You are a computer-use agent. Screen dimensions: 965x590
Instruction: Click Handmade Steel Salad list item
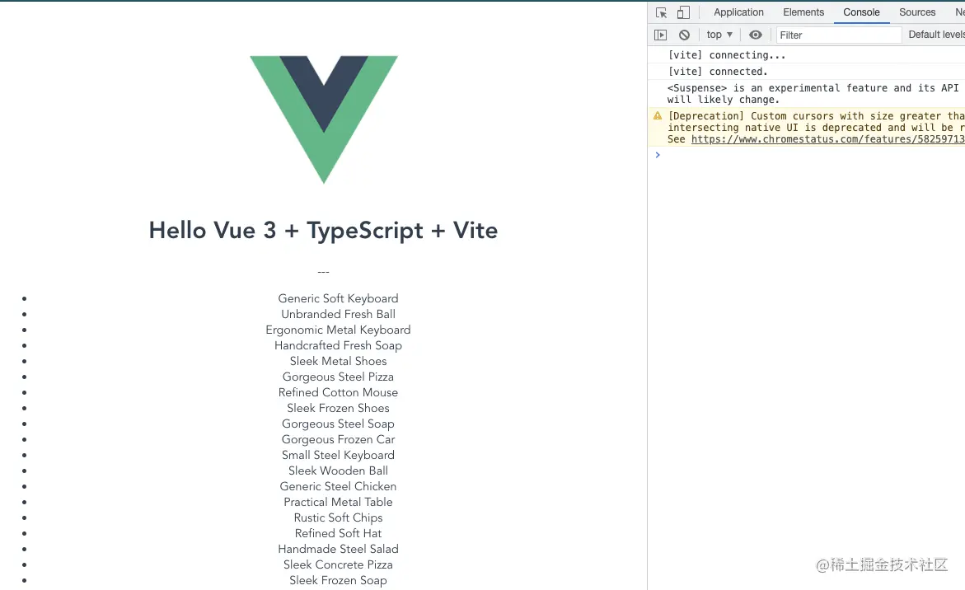click(x=338, y=549)
